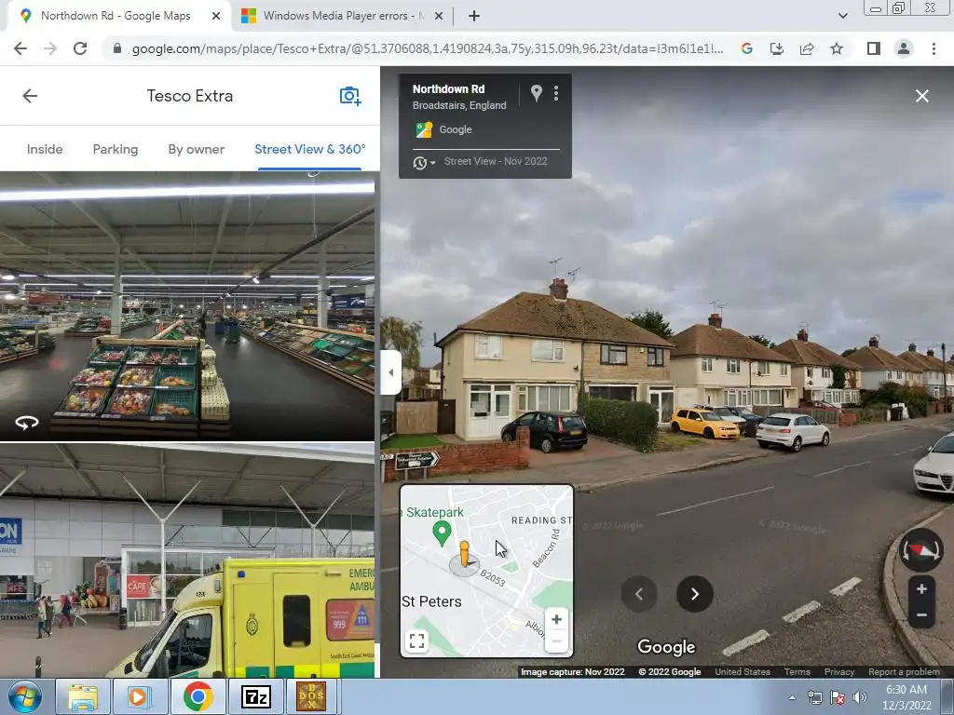Viewport: 954px width, 715px height.
Task: Open 7-Zip from taskbar
Action: click(x=255, y=696)
